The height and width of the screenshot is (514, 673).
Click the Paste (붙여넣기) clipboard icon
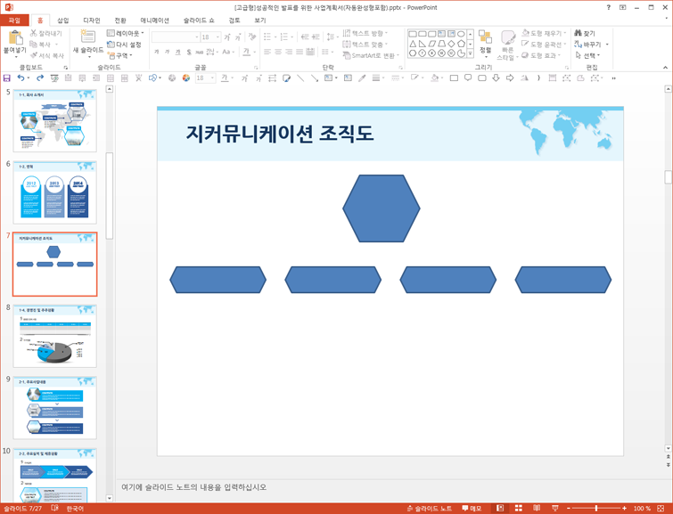15,37
